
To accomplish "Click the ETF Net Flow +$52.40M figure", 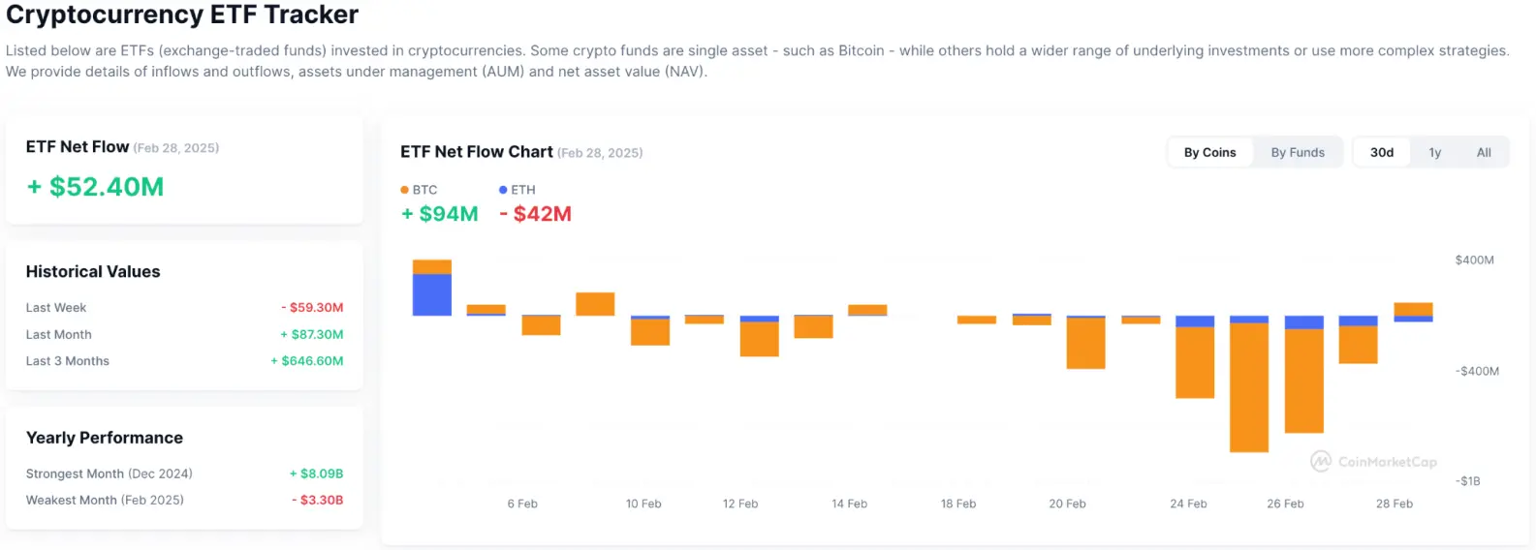I will pyautogui.click(x=95, y=187).
